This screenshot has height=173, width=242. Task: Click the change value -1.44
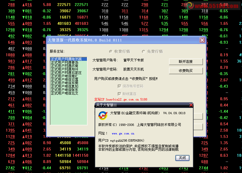point(223,111)
